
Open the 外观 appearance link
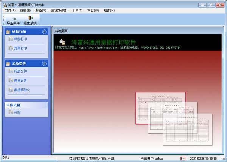click(x=17, y=113)
